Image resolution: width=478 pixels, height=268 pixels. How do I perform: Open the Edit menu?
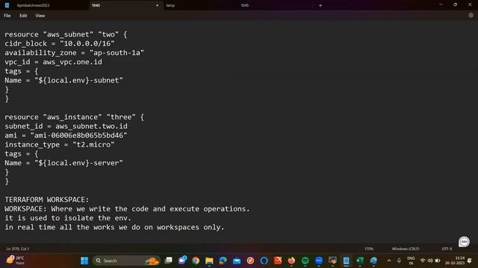[23, 16]
